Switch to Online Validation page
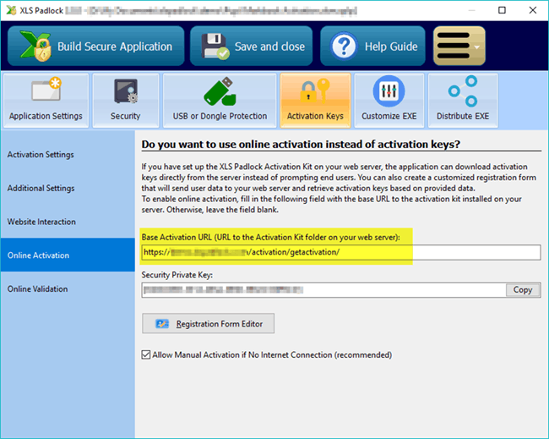 (68, 288)
